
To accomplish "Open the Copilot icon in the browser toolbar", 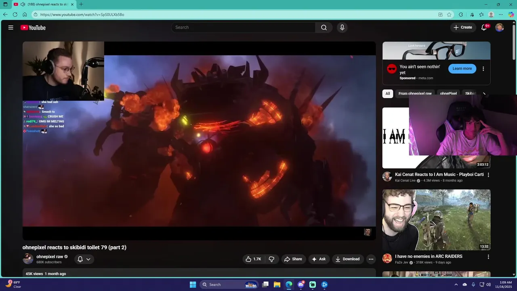I will 511,15.
